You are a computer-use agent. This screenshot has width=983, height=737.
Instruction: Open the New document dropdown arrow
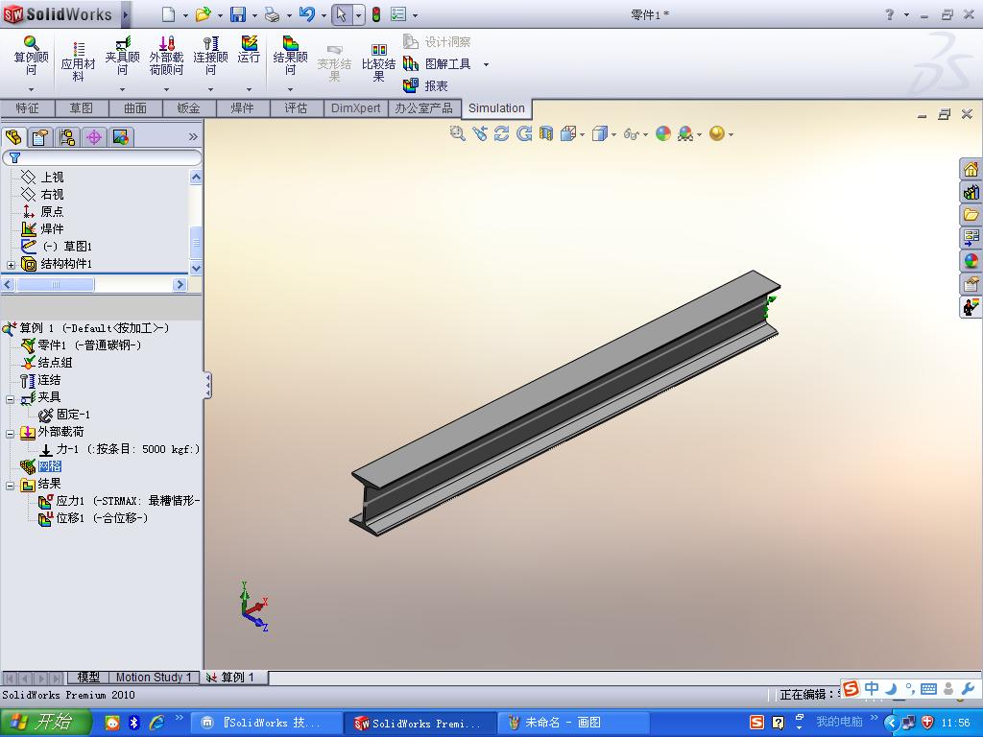(185, 15)
